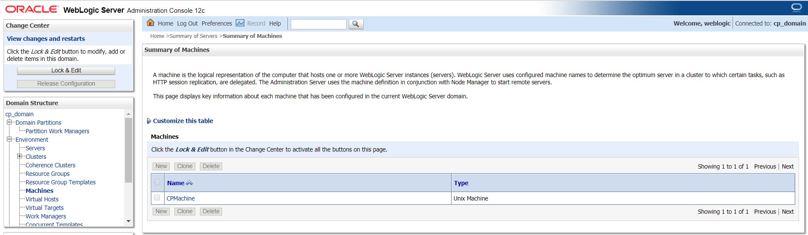
Task: Click top Next pagination link
Action: [x=788, y=166]
